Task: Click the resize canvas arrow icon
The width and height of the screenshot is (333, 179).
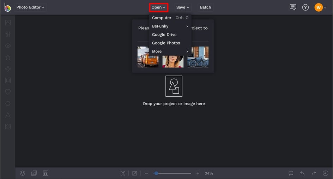Action: pos(134,173)
